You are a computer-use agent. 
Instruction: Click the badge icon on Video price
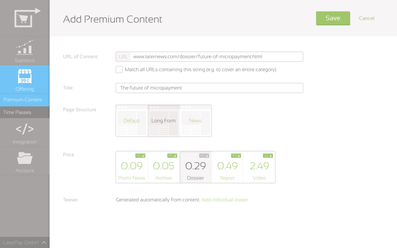268,155
